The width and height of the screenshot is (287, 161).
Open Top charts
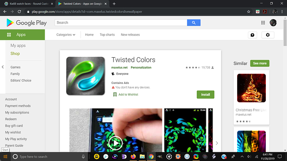coord(107,35)
